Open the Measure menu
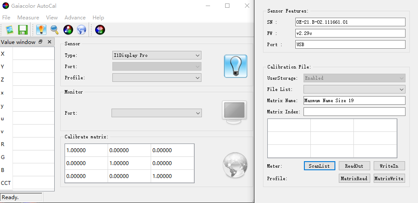 (28, 18)
